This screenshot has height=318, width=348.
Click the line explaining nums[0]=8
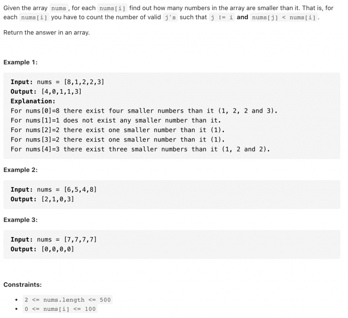[144, 111]
